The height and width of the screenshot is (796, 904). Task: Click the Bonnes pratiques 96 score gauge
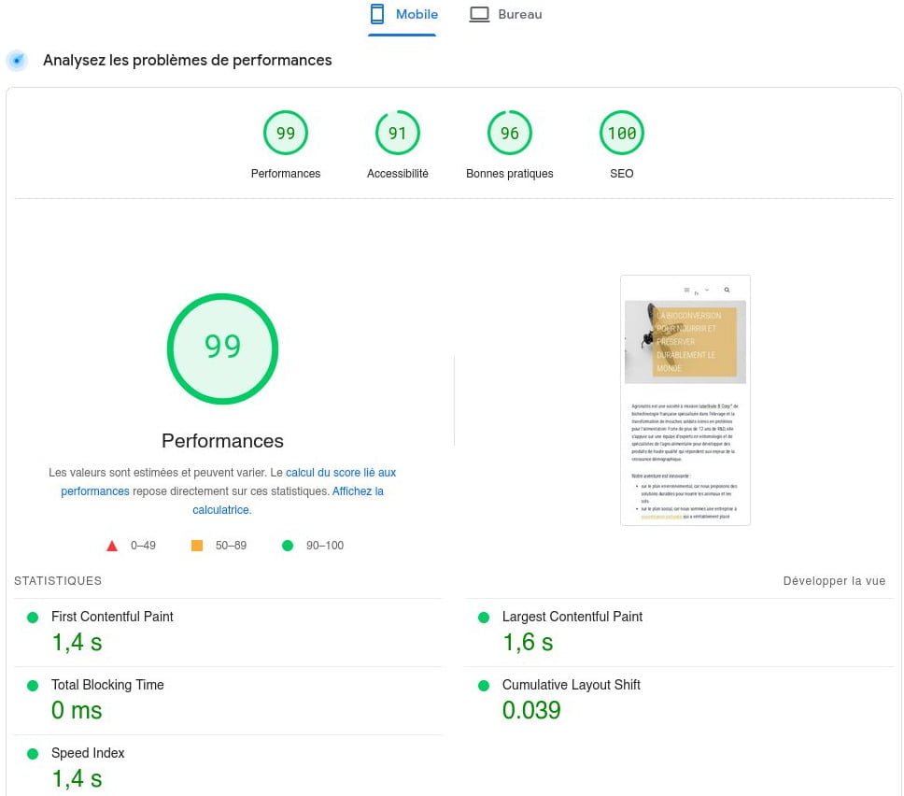point(510,134)
